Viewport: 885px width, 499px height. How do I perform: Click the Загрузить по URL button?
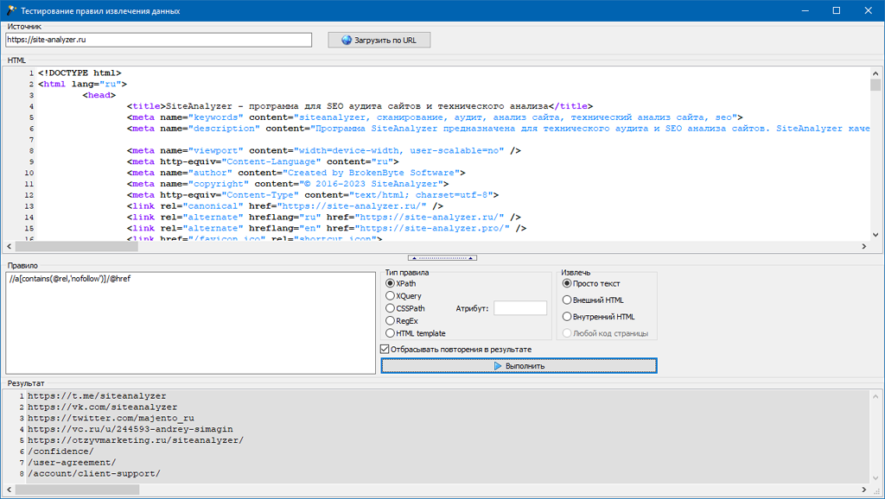pyautogui.click(x=379, y=40)
